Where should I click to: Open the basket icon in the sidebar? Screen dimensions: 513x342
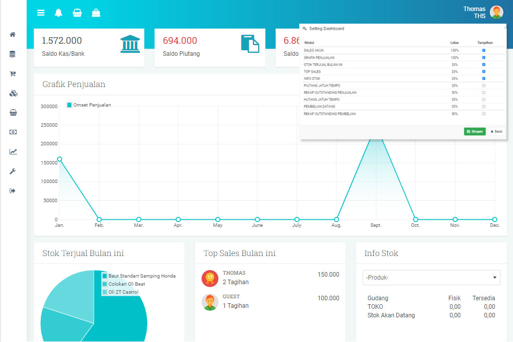[x=13, y=113]
